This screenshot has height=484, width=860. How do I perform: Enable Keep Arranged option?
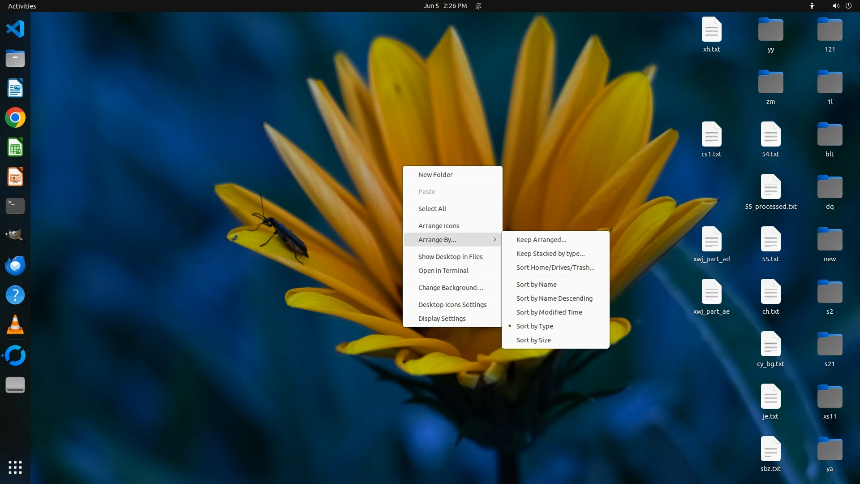(541, 240)
